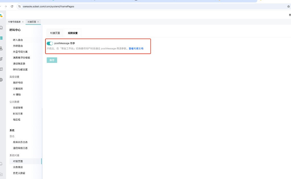Click the 呼叫中心 sidebar heading
291x179 pixels.
tap(15, 30)
